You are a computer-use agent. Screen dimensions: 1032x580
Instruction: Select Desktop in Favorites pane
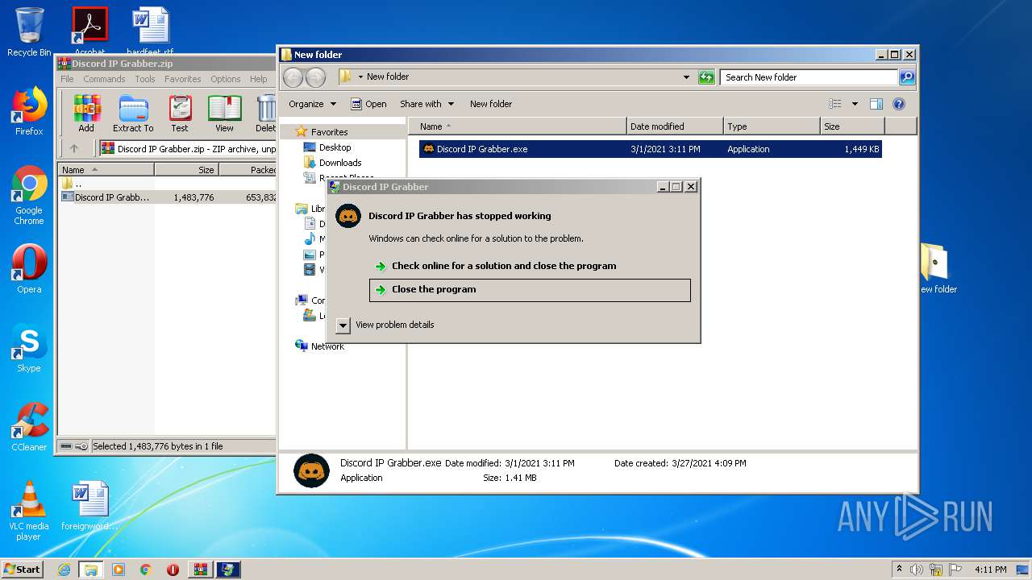335,147
